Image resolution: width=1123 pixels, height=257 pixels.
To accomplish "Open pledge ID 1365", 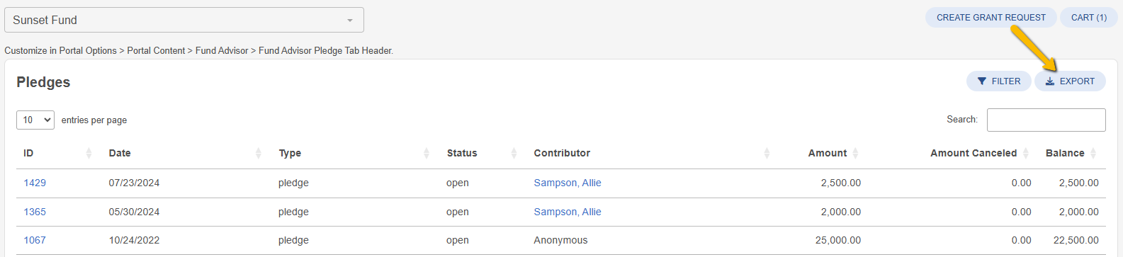I will (35, 212).
